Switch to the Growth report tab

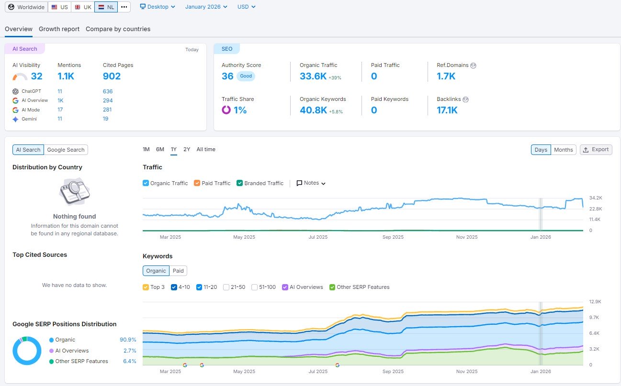point(59,29)
